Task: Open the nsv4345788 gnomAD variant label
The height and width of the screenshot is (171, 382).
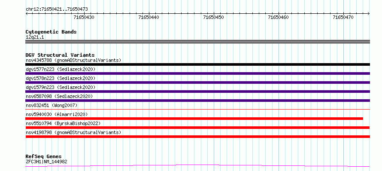Action: (x=73, y=60)
